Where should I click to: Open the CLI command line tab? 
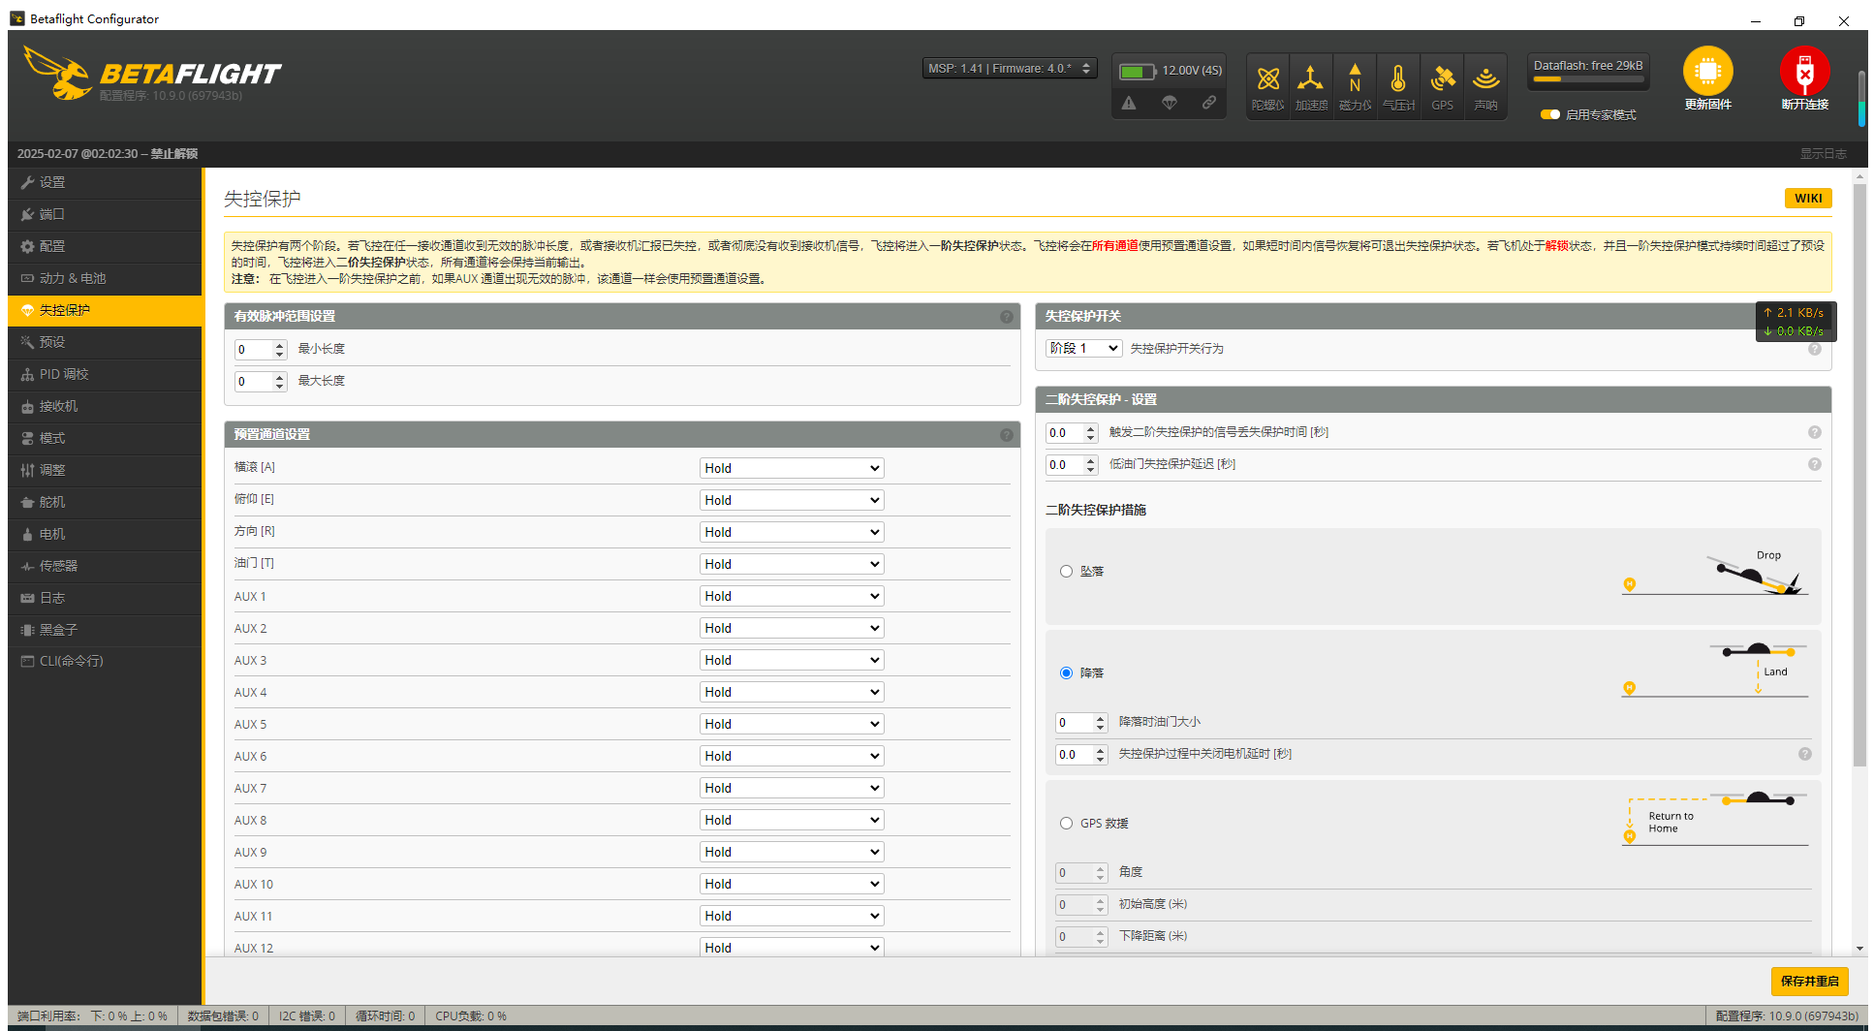click(105, 661)
